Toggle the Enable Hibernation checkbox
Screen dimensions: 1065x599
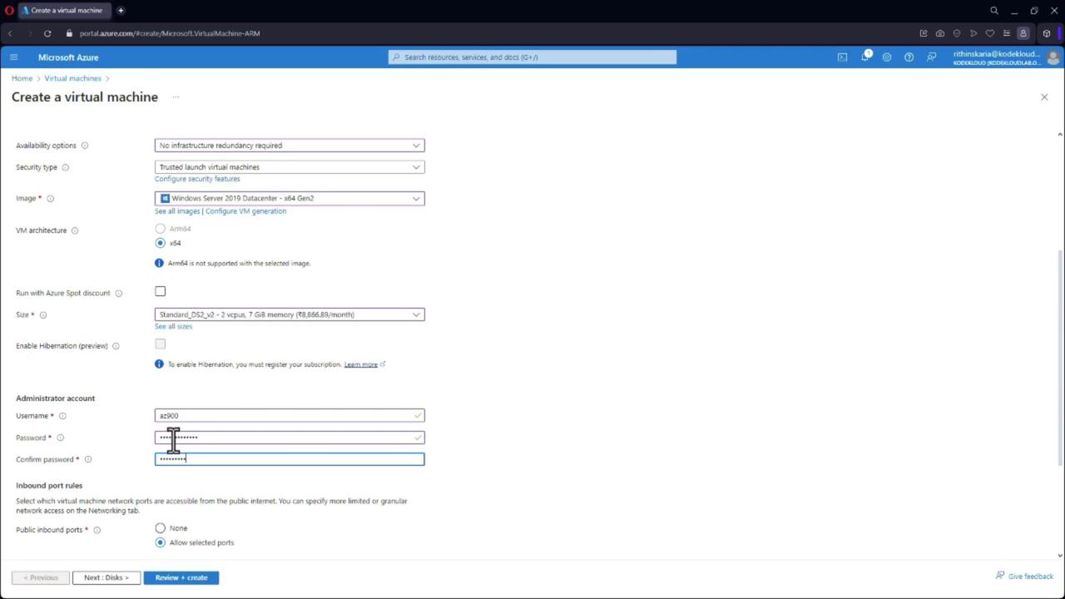pyautogui.click(x=161, y=344)
